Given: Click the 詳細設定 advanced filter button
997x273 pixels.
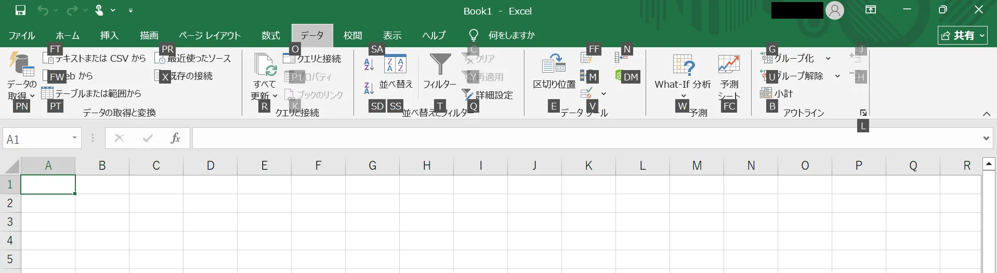Looking at the screenshot, I should pyautogui.click(x=488, y=95).
